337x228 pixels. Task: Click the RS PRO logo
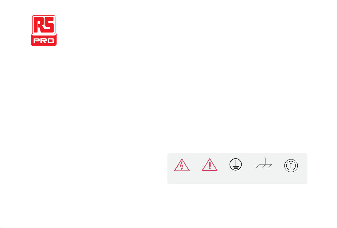[44, 31]
